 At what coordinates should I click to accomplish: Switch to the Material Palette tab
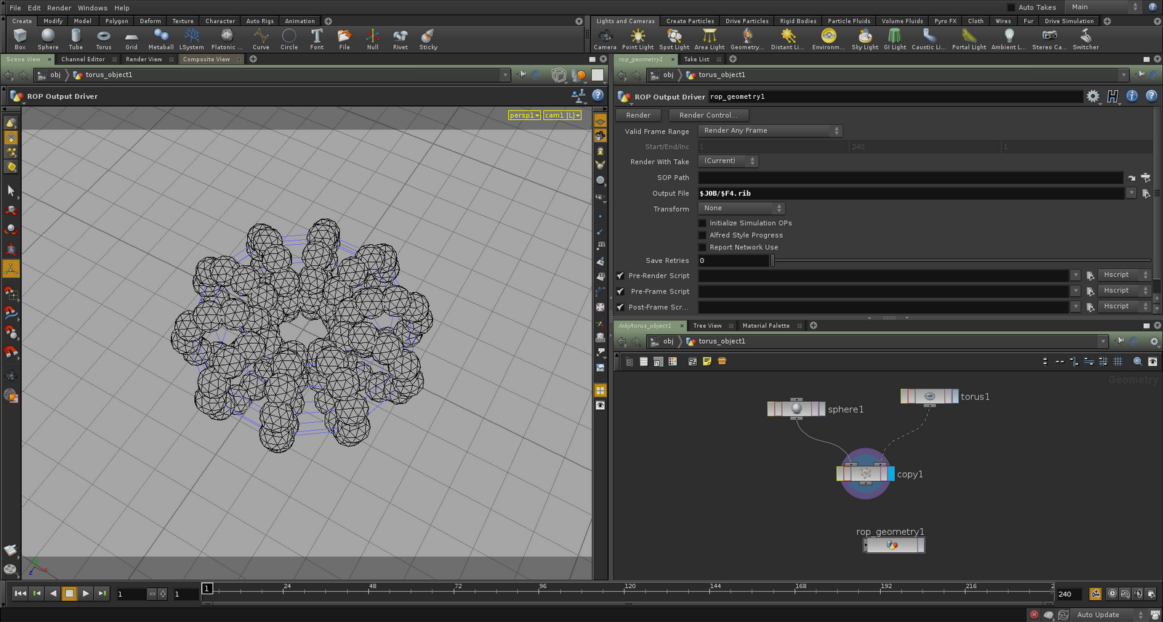765,326
